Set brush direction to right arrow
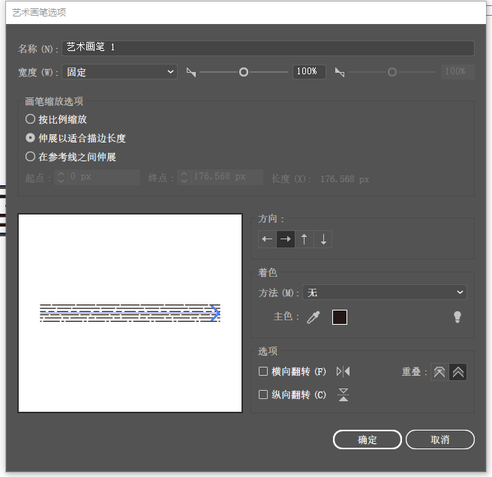 pyautogui.click(x=286, y=239)
